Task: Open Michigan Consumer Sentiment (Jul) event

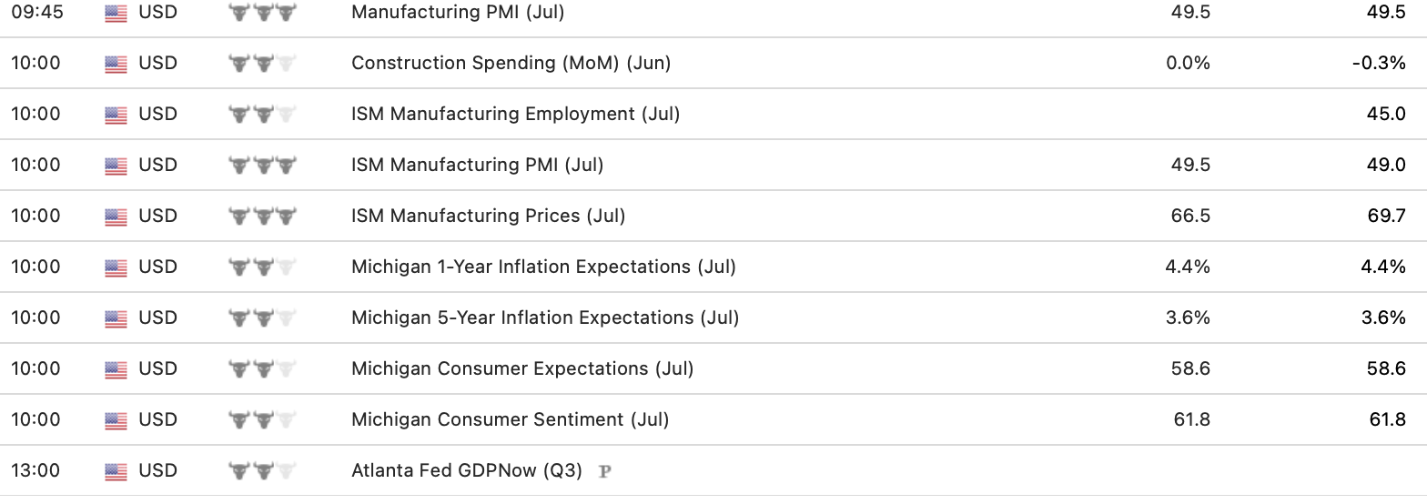Action: pos(510,419)
